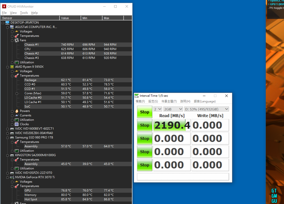Collapse the DESKTOP-JRVRTON root node
Screen dimensions: 284x204
click(3, 22)
